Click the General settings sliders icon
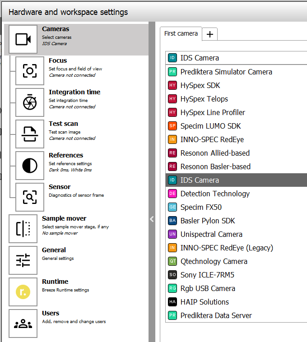307x342 pixels. coord(23,260)
